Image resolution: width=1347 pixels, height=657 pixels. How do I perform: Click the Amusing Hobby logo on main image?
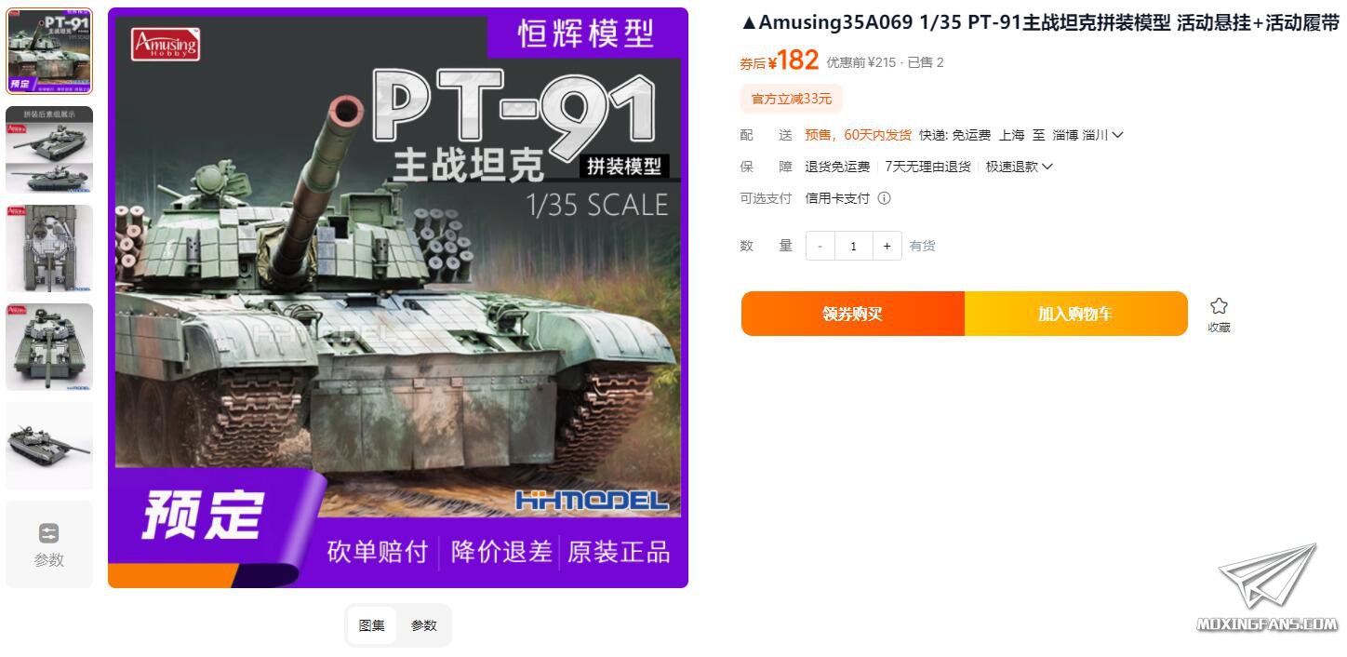point(166,44)
